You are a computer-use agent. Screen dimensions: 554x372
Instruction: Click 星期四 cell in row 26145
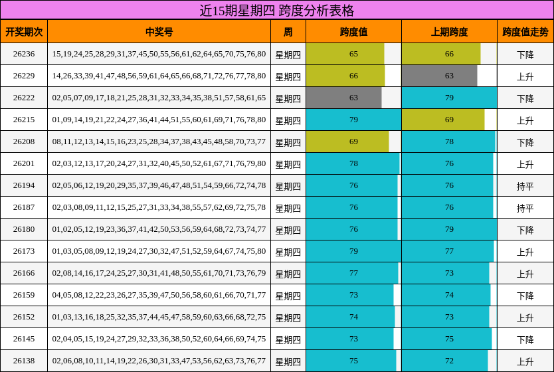click(x=288, y=339)
